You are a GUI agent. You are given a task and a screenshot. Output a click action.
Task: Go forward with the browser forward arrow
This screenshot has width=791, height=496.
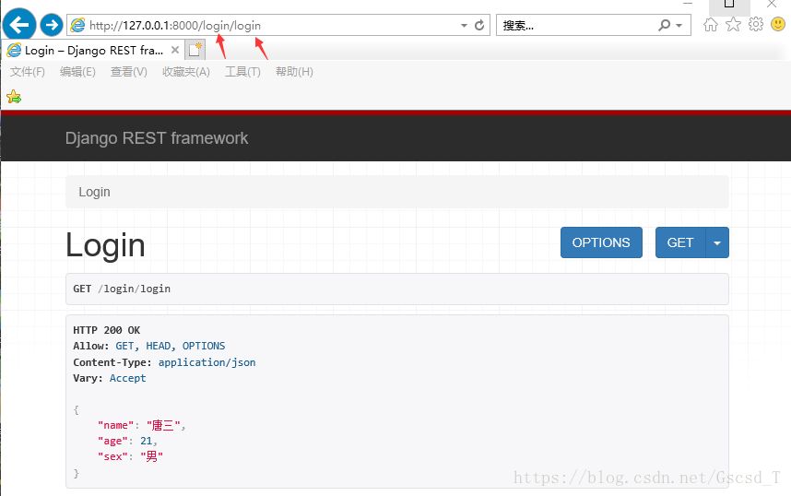tap(51, 25)
